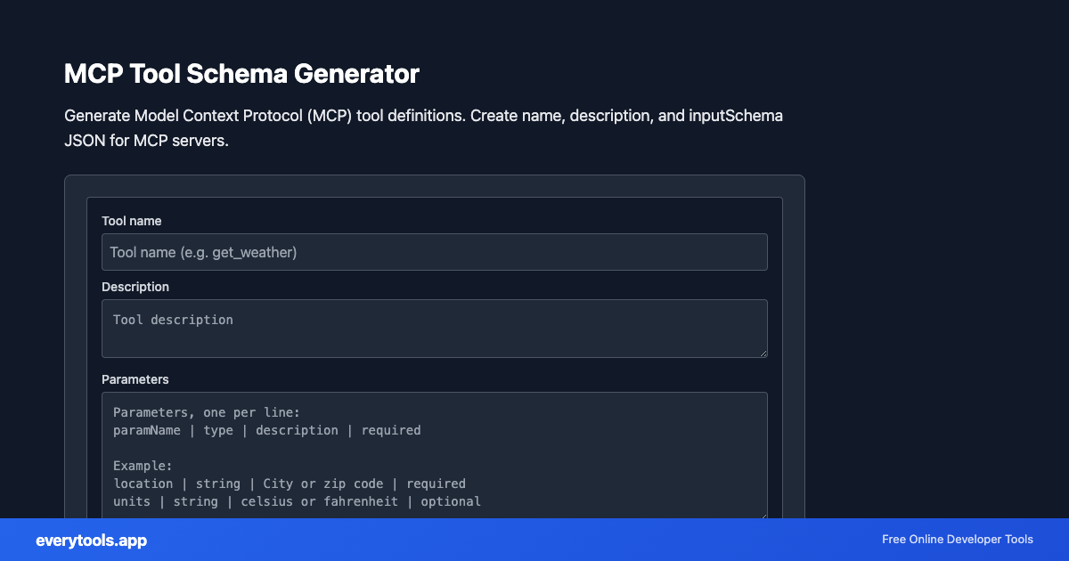Click the Description field label
Viewport: 1069px width, 561px height.
pyautogui.click(x=135, y=287)
